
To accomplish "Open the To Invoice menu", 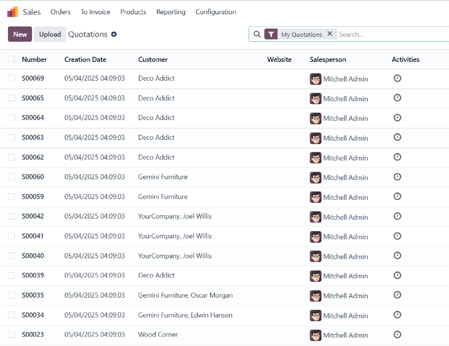I will click(x=95, y=12).
